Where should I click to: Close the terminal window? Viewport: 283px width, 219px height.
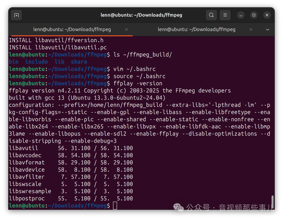(x=267, y=15)
